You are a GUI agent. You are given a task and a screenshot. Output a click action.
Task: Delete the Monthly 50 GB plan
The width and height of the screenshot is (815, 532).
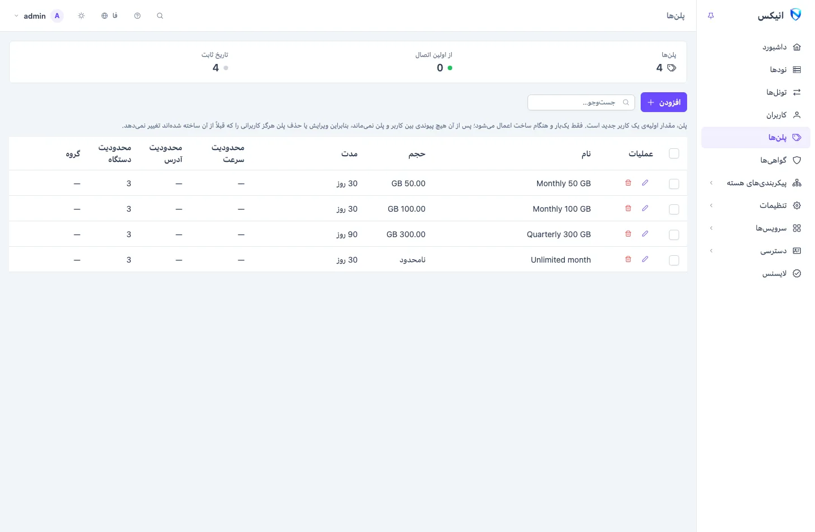(x=628, y=183)
